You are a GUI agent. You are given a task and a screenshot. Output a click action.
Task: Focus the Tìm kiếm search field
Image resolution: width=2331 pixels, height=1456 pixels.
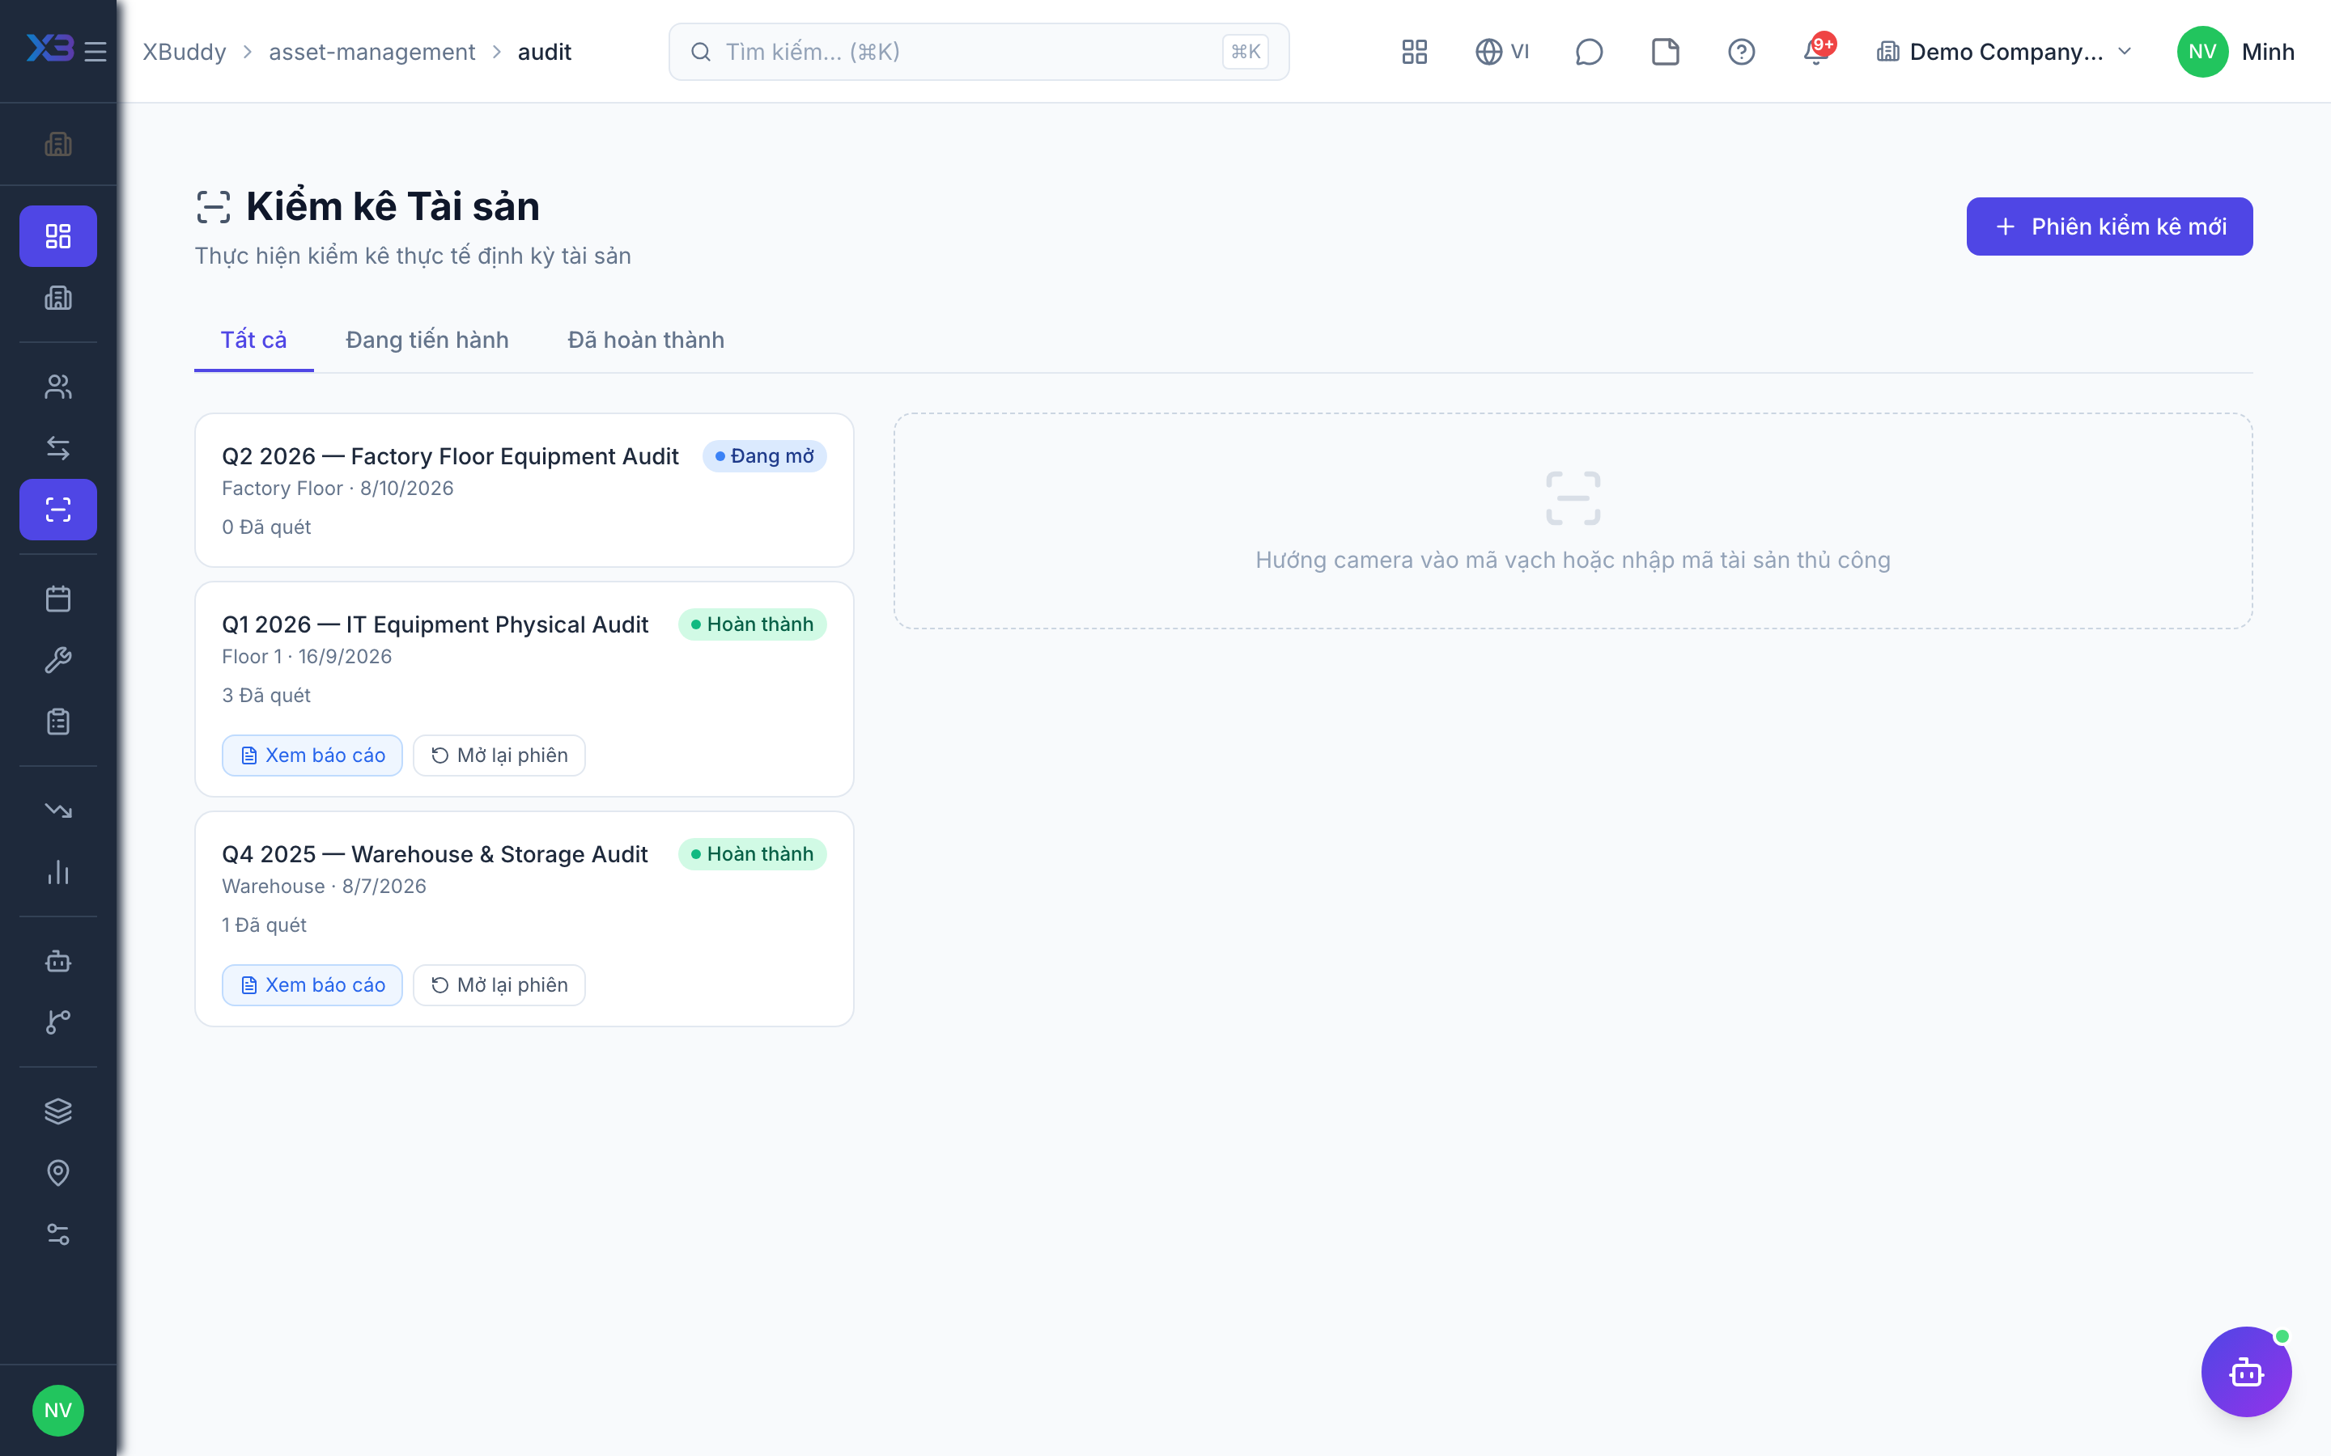tap(979, 52)
